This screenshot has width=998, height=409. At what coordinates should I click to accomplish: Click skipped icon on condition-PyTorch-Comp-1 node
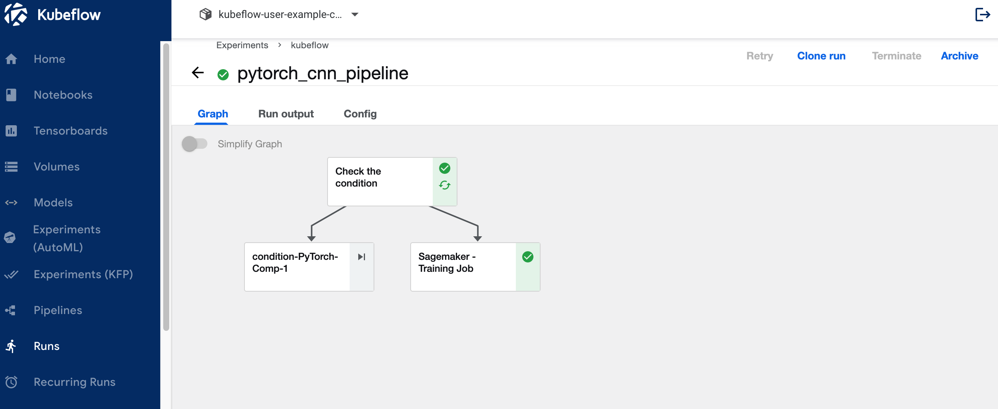pos(362,257)
